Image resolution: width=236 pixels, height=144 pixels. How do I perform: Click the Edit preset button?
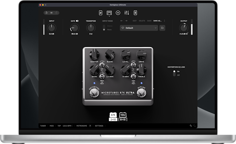point(135,21)
